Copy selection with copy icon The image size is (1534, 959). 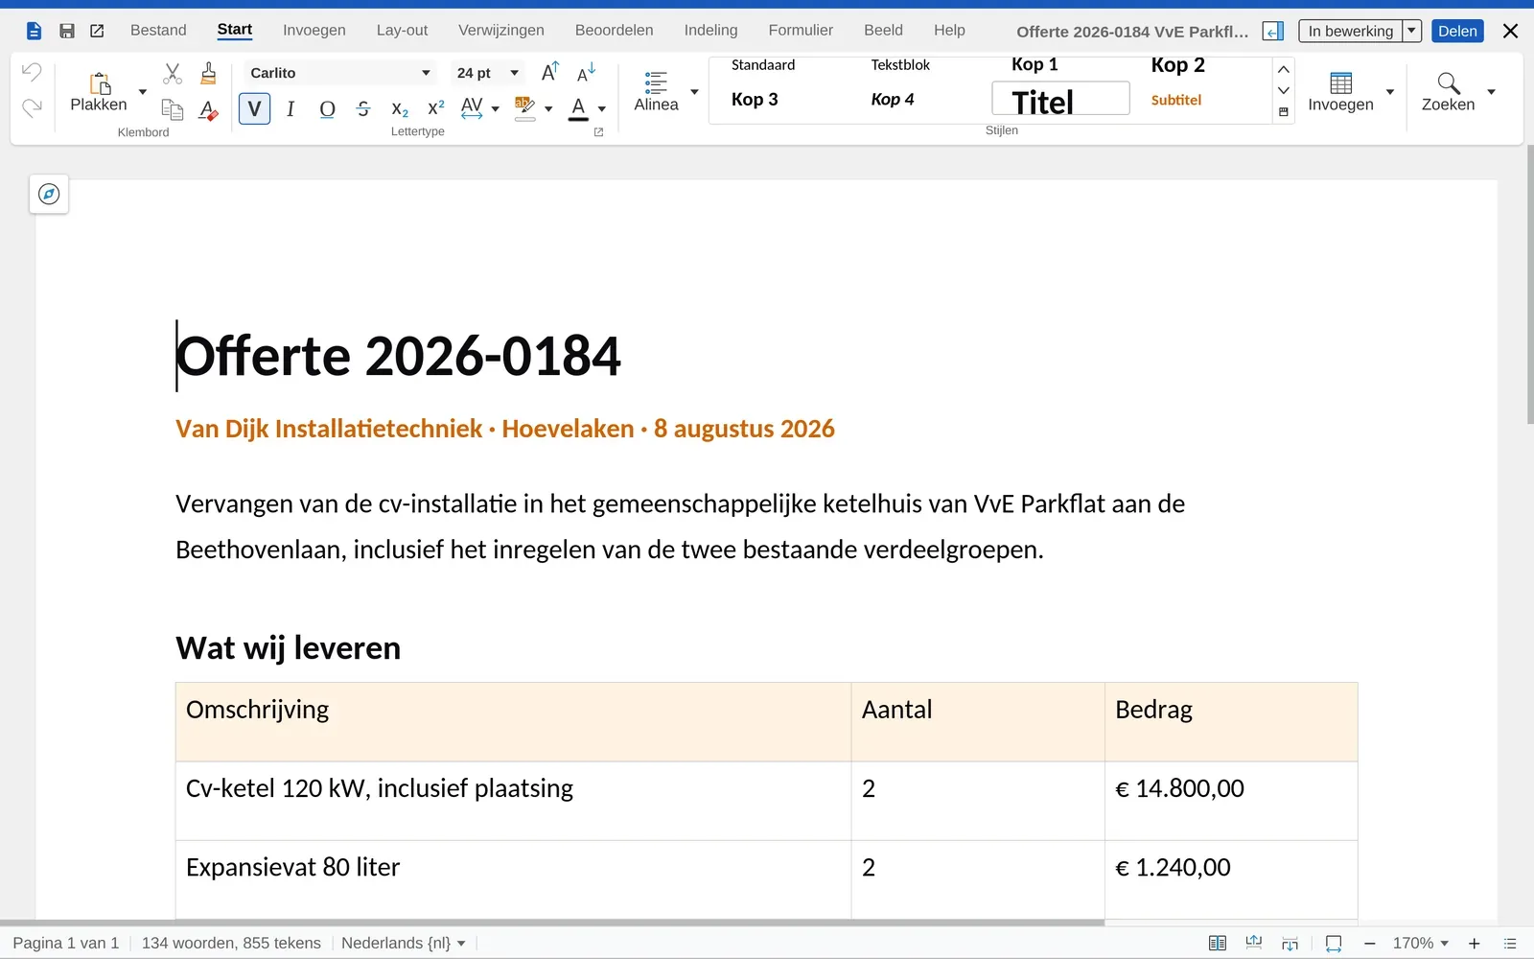click(173, 109)
